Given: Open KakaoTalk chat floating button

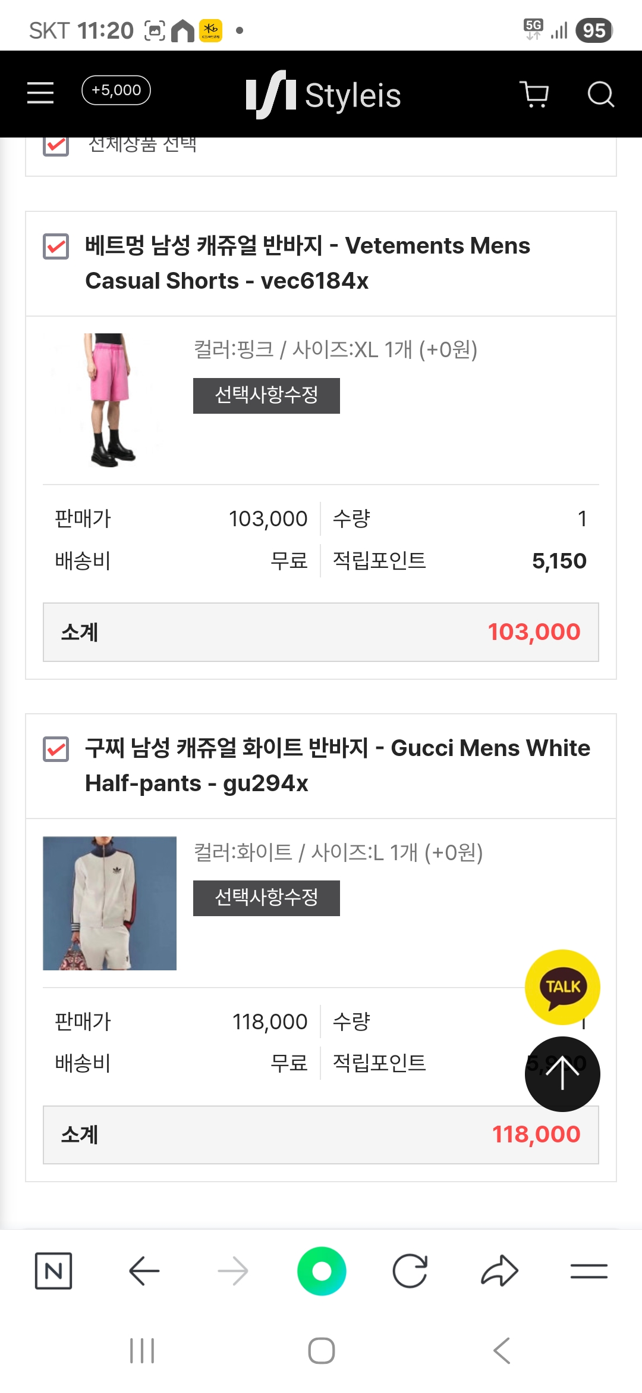Looking at the screenshot, I should tap(562, 986).
